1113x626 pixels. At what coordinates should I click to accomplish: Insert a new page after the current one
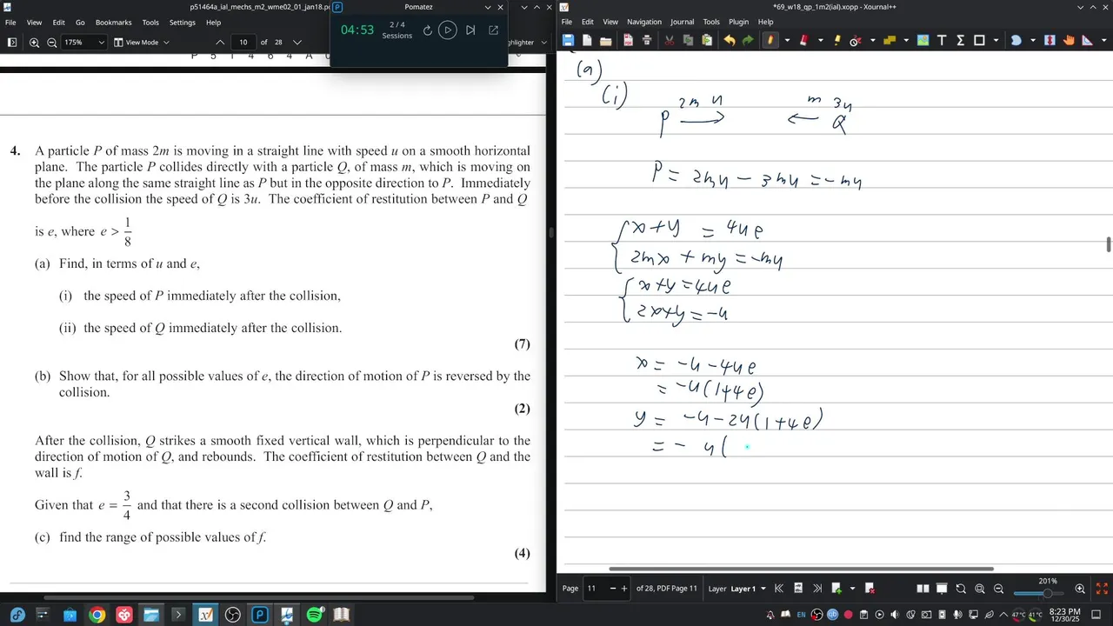pyautogui.click(x=836, y=589)
